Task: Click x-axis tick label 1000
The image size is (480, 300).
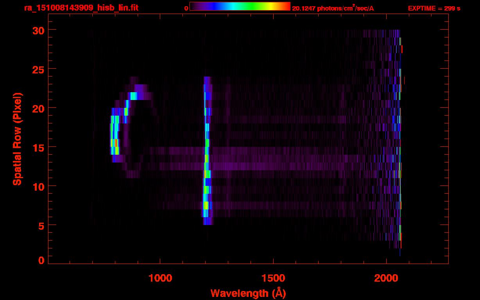Action: [160, 278]
